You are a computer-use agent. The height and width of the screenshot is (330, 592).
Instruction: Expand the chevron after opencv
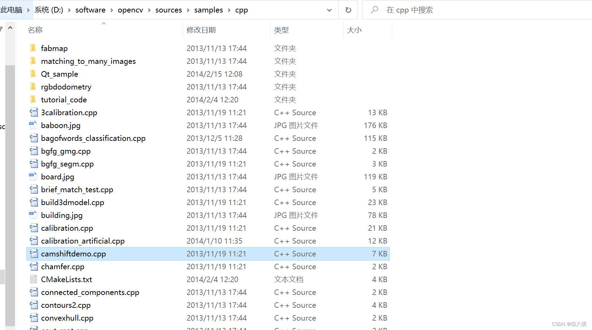click(x=149, y=10)
